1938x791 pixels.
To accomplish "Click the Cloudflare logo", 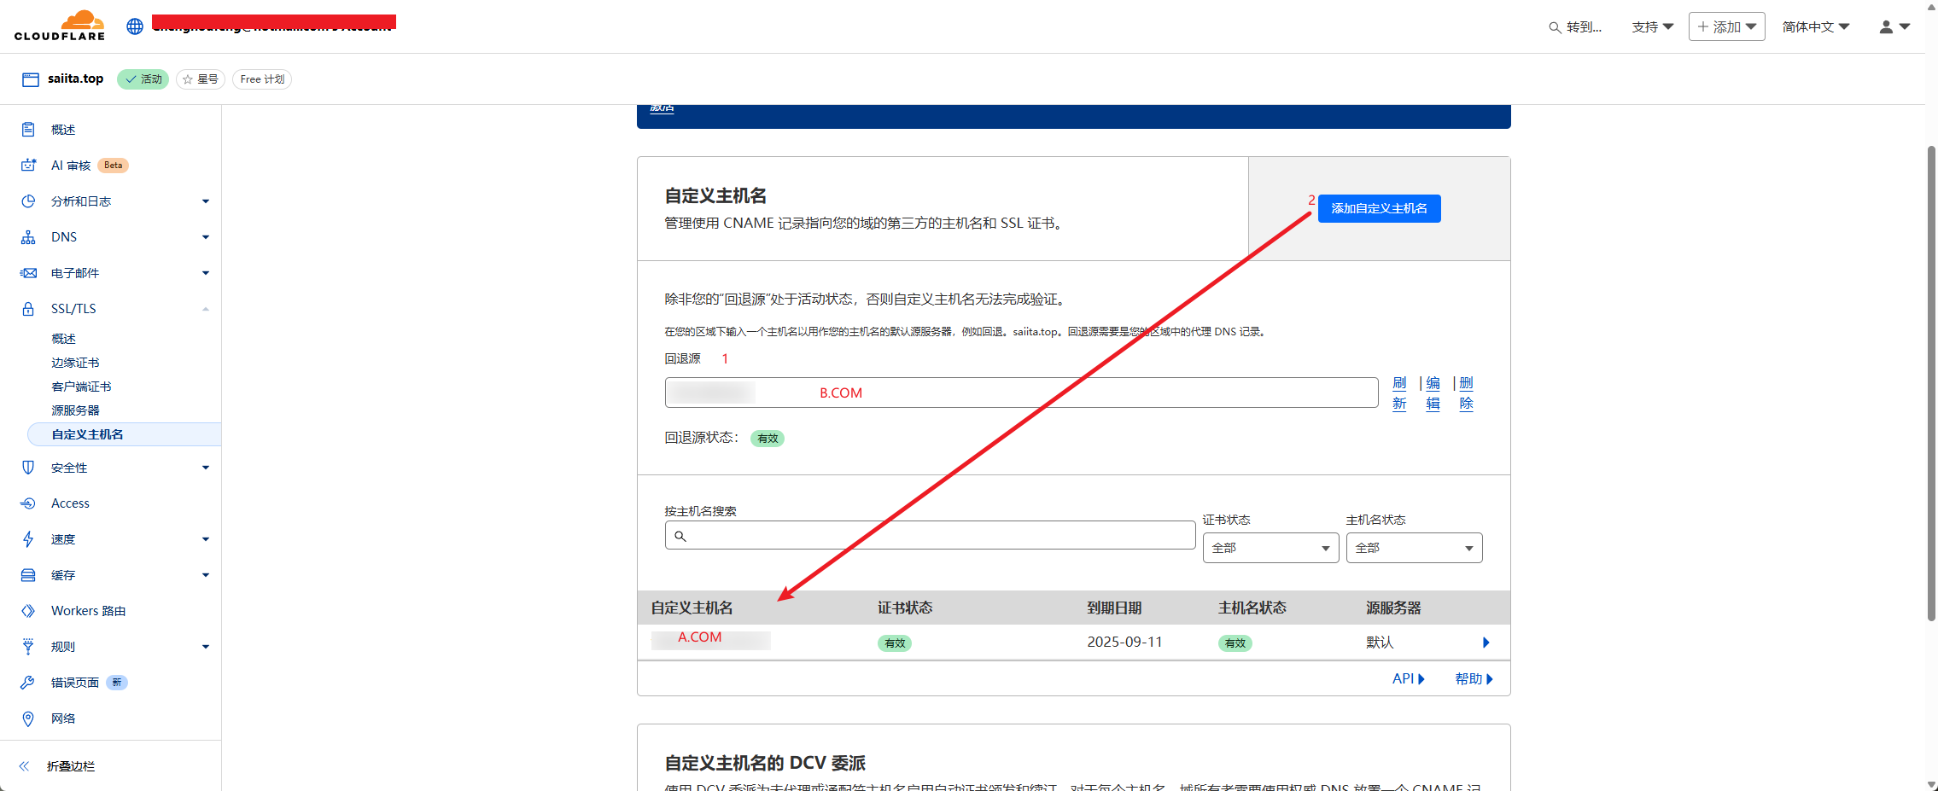I will tap(60, 26).
